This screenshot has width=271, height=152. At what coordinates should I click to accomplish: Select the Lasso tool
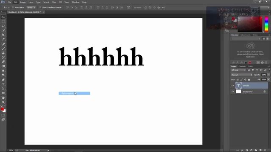pos(3,26)
